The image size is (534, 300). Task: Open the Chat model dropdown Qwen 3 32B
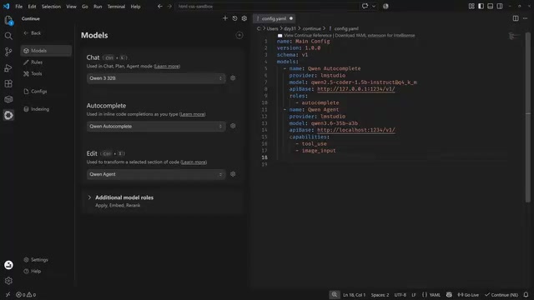156,78
